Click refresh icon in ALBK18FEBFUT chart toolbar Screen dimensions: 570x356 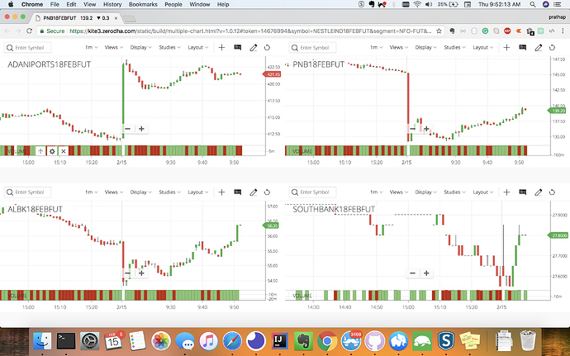(x=267, y=192)
